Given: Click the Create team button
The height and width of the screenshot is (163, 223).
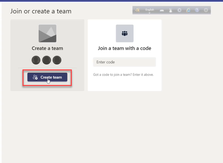Looking at the screenshot, I should coord(47,77).
